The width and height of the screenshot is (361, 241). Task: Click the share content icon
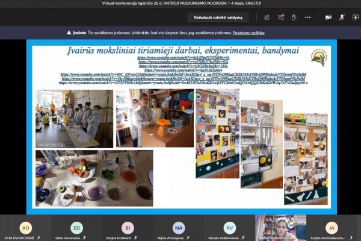356,17
